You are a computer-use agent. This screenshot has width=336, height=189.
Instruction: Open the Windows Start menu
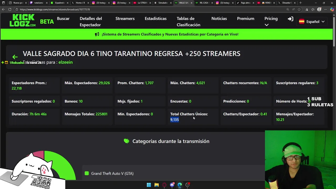pos(149,185)
